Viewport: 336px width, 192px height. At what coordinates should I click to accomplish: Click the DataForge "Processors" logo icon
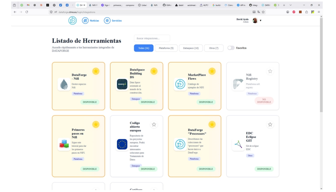tap(180, 144)
